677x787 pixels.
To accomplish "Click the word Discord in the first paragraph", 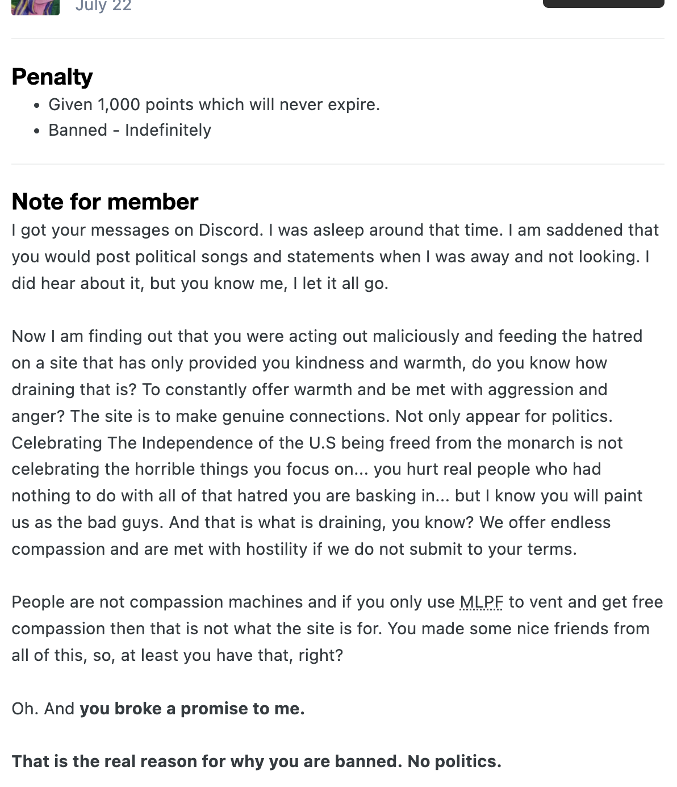I will pos(228,230).
